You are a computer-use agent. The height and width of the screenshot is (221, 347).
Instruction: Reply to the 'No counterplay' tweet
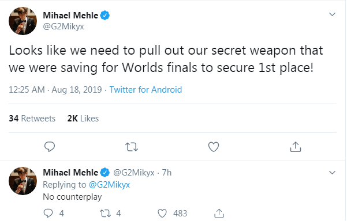pos(48,214)
